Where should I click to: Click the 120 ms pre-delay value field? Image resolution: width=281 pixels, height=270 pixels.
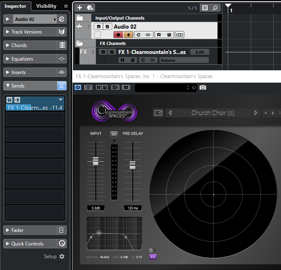[133, 208]
